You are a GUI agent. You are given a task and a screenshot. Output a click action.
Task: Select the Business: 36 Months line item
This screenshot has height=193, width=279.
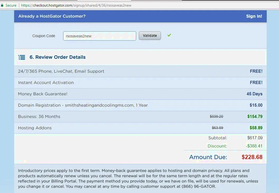[39, 117]
